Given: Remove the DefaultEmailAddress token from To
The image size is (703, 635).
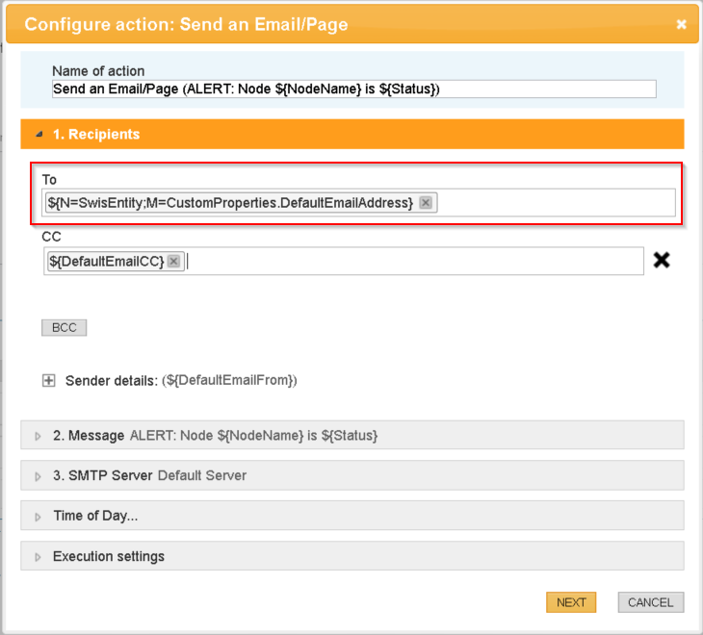Looking at the screenshot, I should click(x=425, y=203).
